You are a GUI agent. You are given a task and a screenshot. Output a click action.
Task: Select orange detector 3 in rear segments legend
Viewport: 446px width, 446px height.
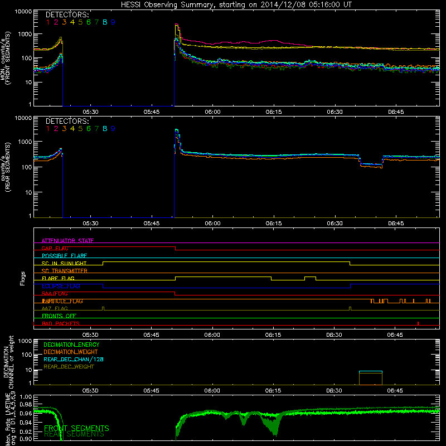pos(64,129)
